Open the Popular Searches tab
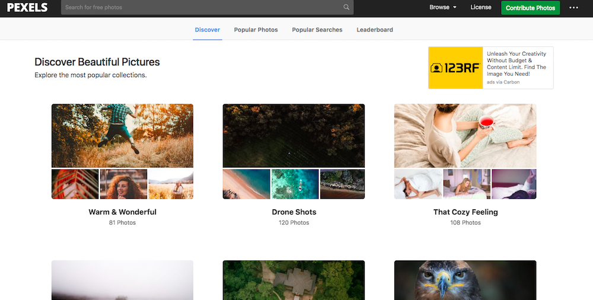Image resolution: width=593 pixels, height=300 pixels. (x=317, y=30)
